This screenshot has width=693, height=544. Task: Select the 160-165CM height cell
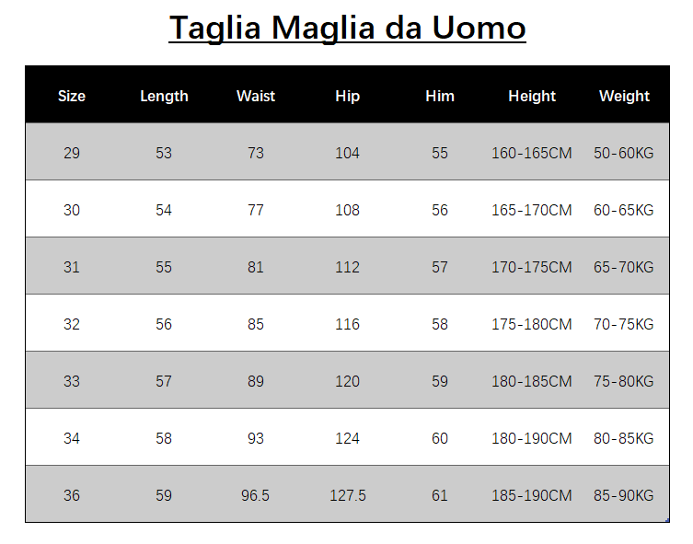(x=532, y=153)
